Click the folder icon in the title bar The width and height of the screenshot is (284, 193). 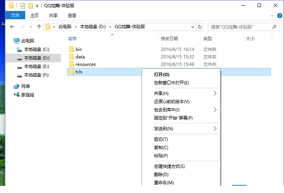(x=11, y=5)
